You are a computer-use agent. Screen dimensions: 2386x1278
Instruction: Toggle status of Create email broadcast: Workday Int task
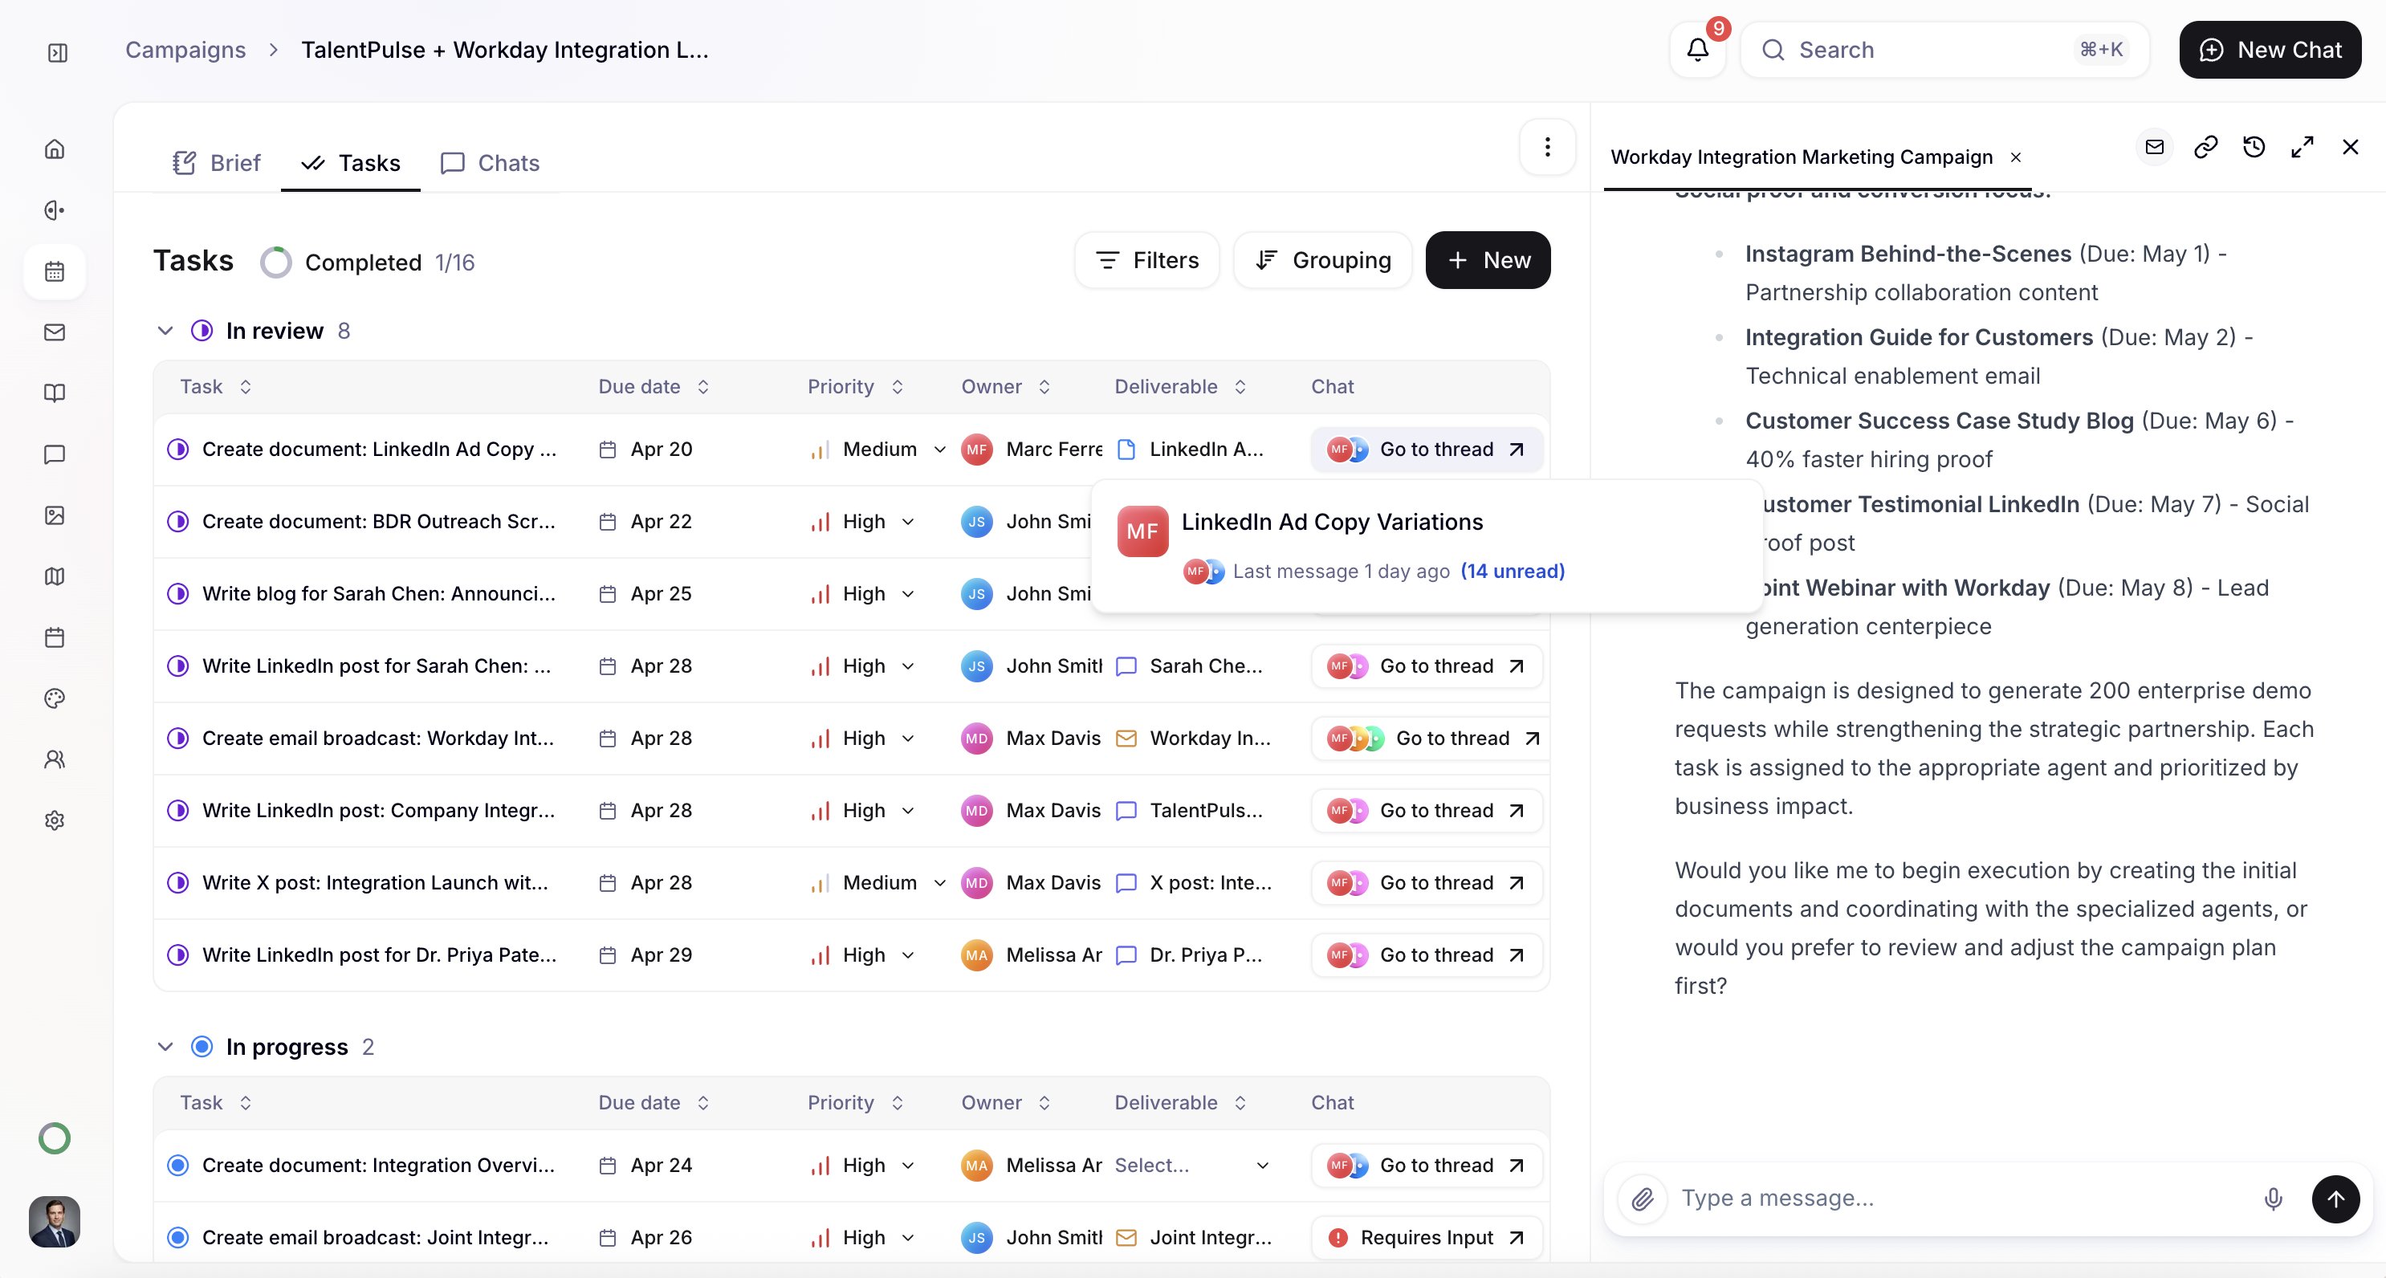coord(178,738)
